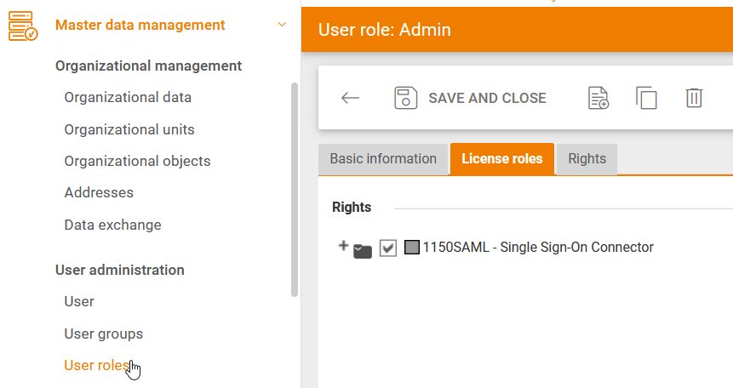
Task: Select the License roles tab
Action: pos(501,159)
